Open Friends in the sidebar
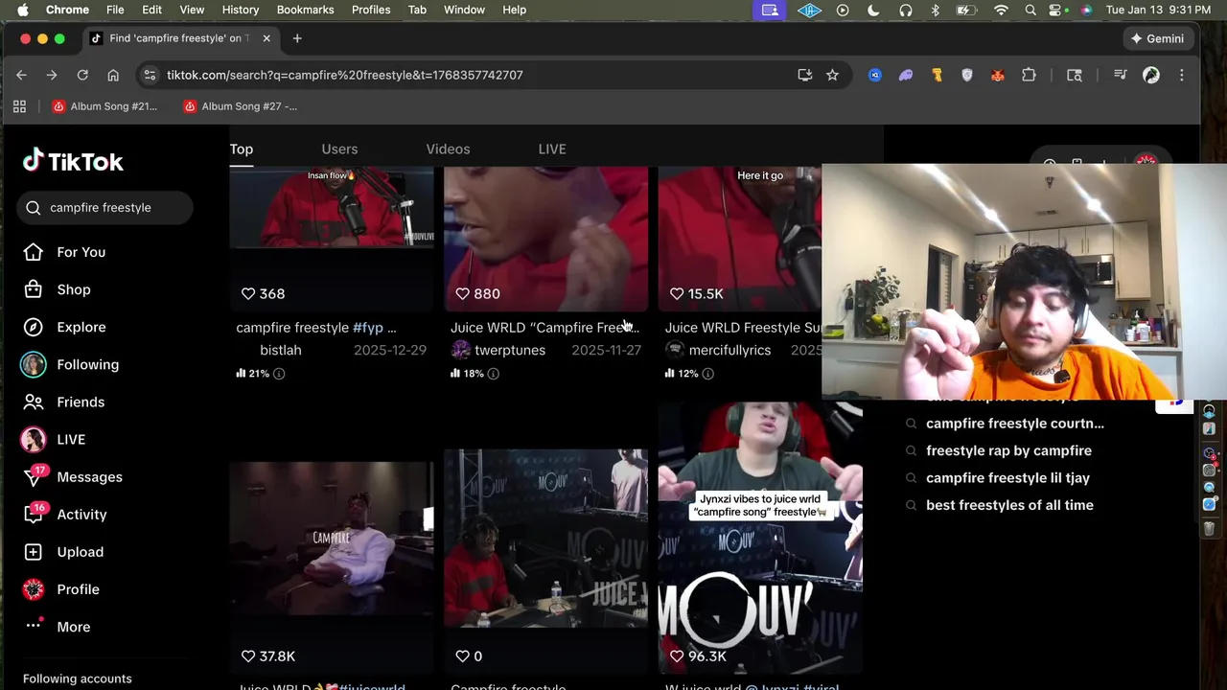The height and width of the screenshot is (690, 1227). 80,402
